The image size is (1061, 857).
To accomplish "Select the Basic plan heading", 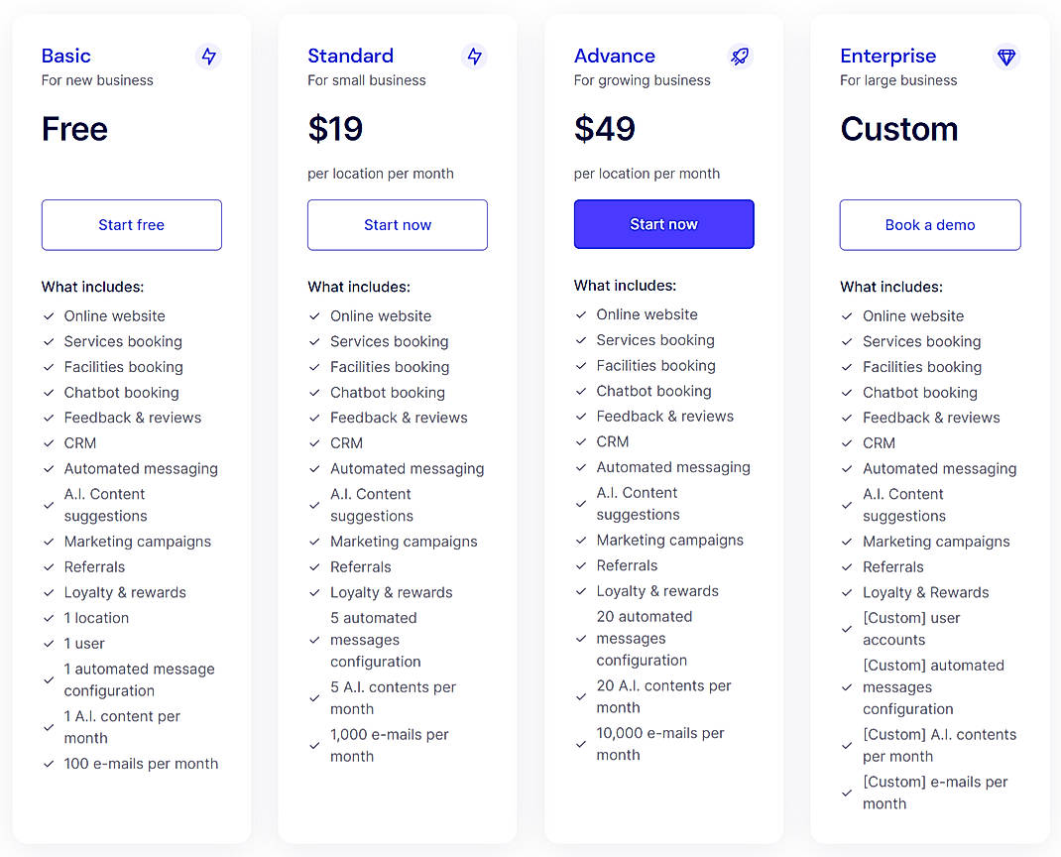I will point(65,56).
